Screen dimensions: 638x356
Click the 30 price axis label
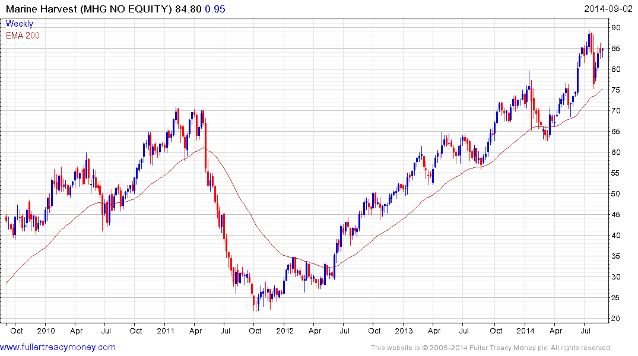616,276
